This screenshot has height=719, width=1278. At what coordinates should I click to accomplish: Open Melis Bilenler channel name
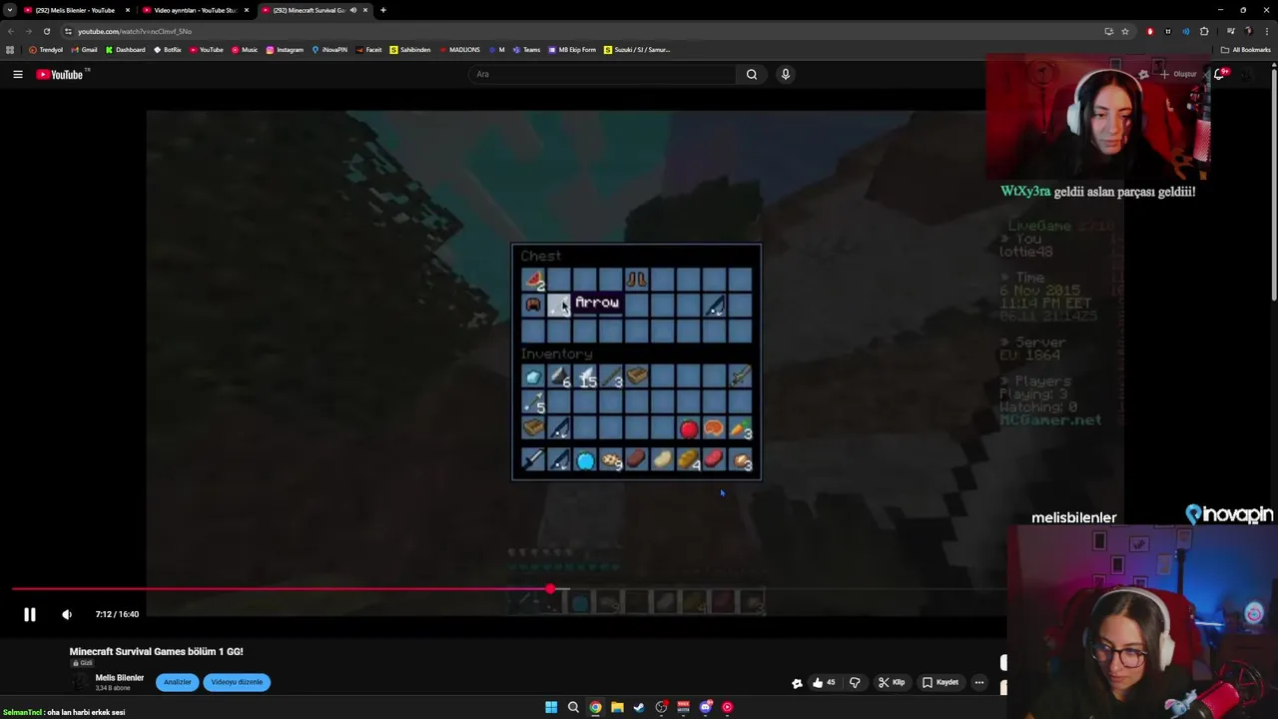click(x=120, y=678)
